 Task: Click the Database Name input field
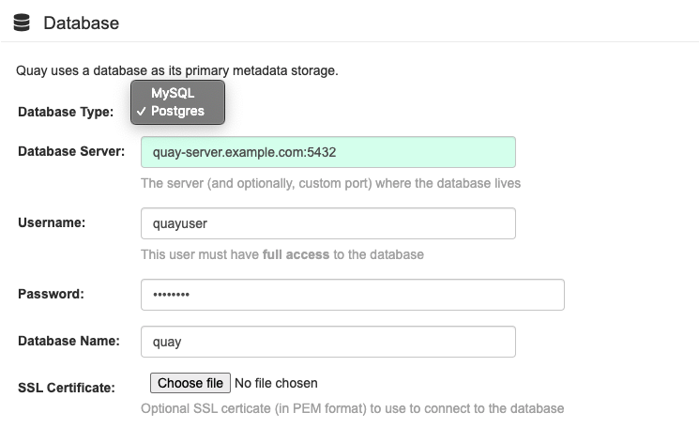327,342
